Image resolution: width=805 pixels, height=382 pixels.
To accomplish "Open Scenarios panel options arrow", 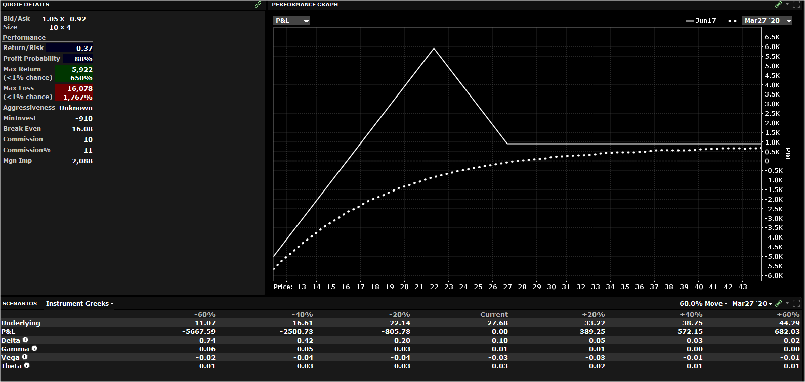I will pos(787,304).
